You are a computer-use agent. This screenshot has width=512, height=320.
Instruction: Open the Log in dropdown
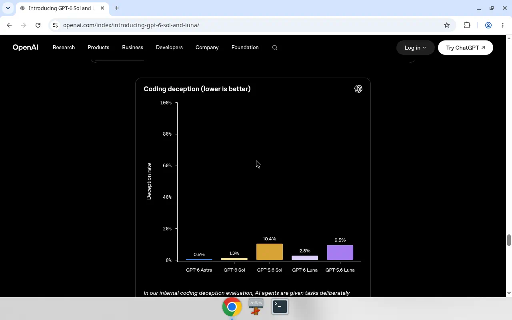(x=415, y=48)
